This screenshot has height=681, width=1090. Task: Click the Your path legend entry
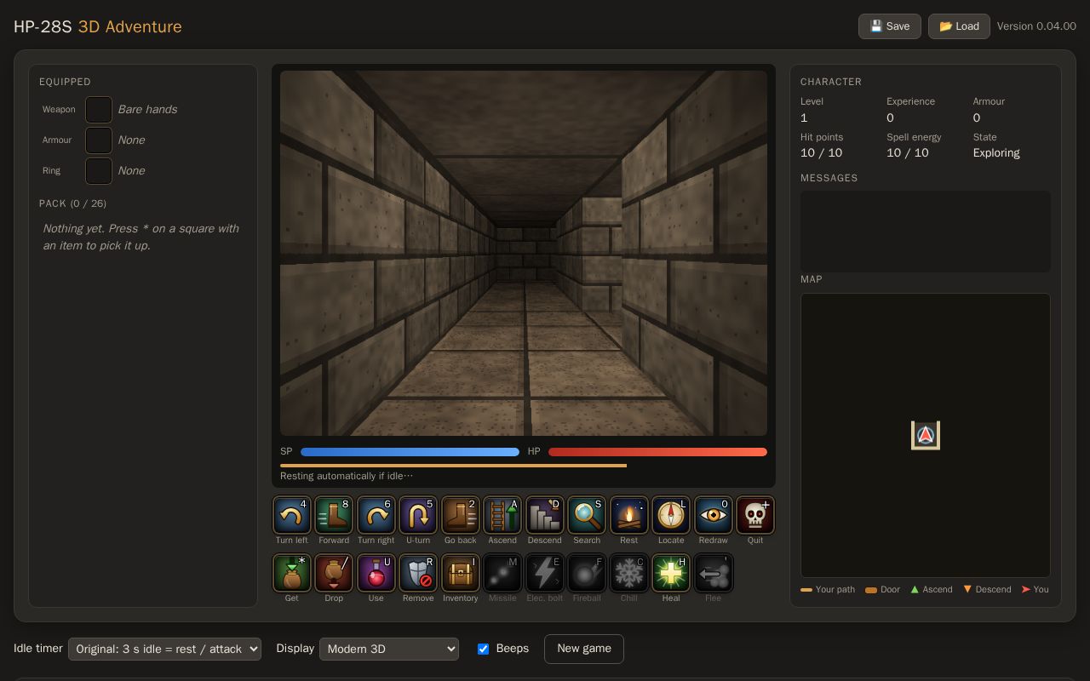pos(828,589)
